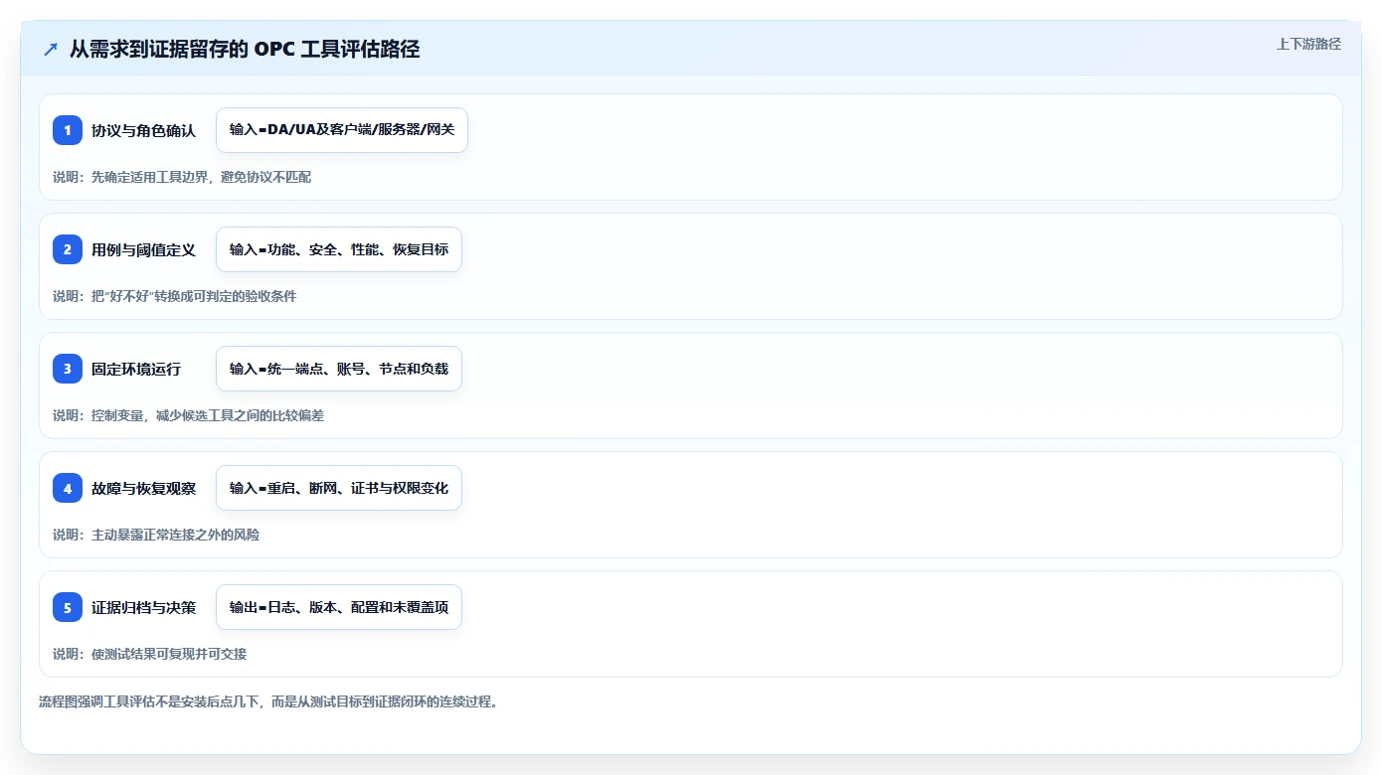Click the footer summary starting 流程图强调工具评估

(x=268, y=701)
